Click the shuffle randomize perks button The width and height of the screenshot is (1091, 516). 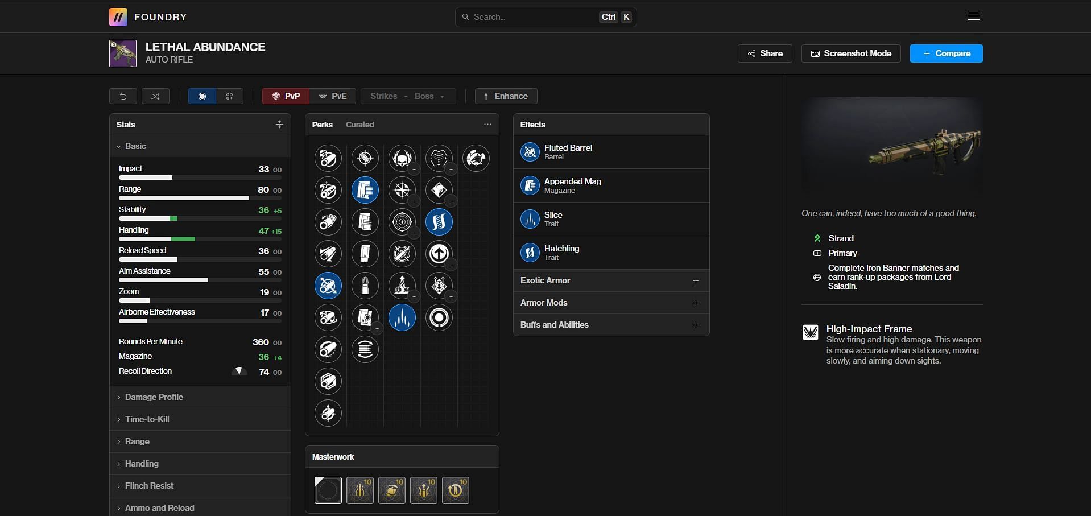coord(155,96)
